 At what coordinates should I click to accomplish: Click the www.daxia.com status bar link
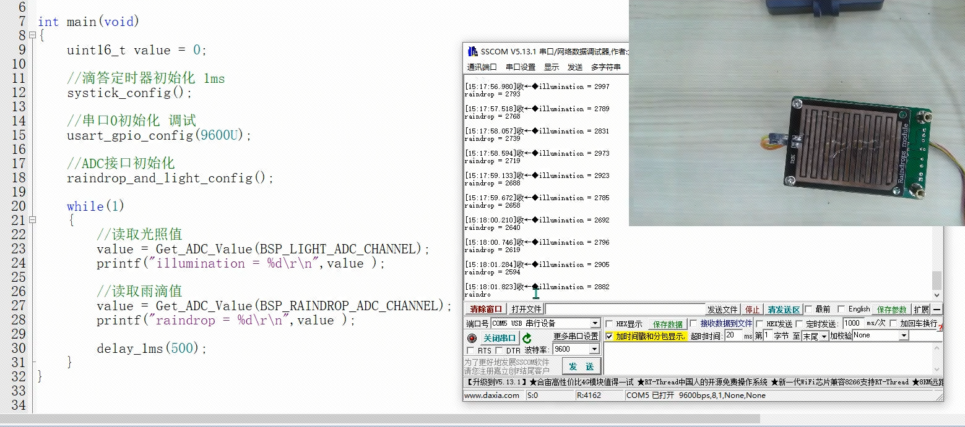[x=492, y=395]
